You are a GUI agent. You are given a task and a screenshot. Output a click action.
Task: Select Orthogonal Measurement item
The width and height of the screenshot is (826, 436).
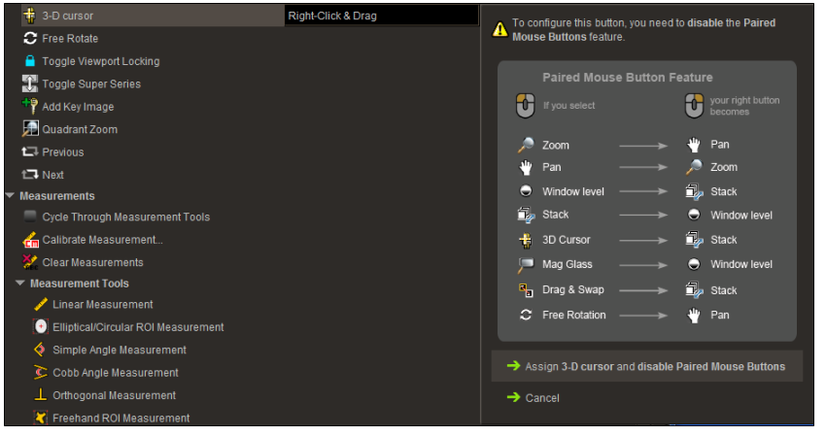click(x=114, y=395)
